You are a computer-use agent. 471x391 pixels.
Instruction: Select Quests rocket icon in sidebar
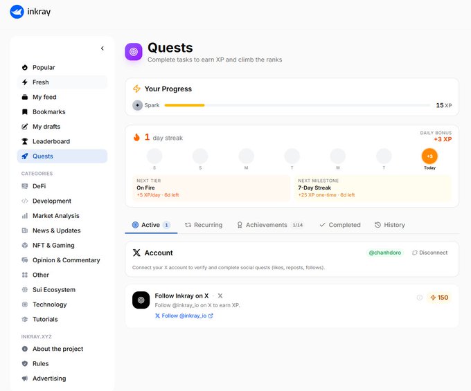[25, 156]
